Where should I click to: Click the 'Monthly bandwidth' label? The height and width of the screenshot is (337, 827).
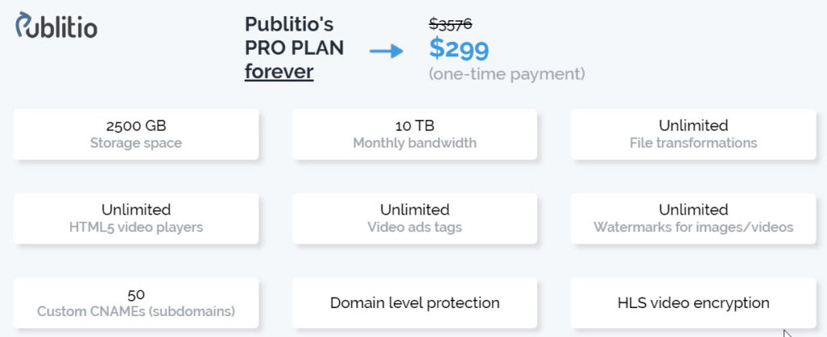tap(414, 144)
